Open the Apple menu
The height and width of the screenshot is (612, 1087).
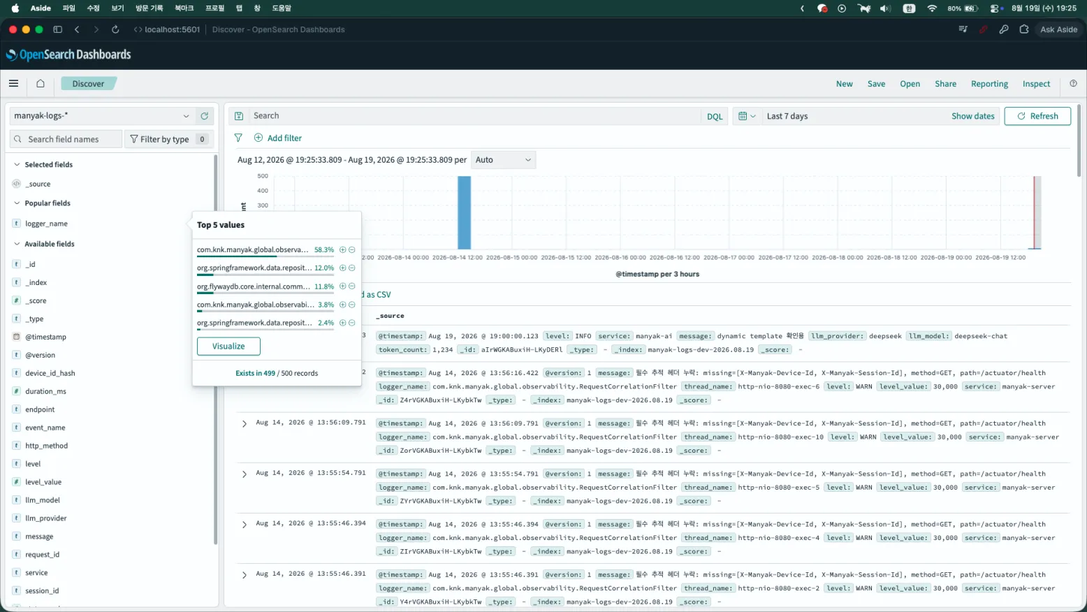(15, 8)
